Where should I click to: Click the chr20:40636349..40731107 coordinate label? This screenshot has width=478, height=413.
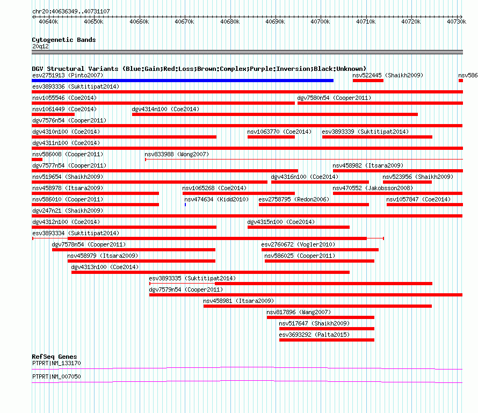pyautogui.click(x=71, y=11)
